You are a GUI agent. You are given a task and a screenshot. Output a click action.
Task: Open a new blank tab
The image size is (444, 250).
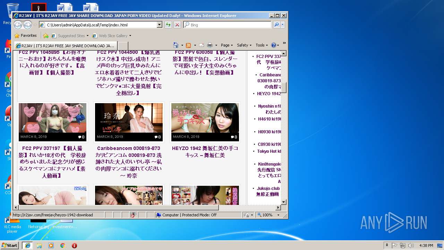point(123,45)
